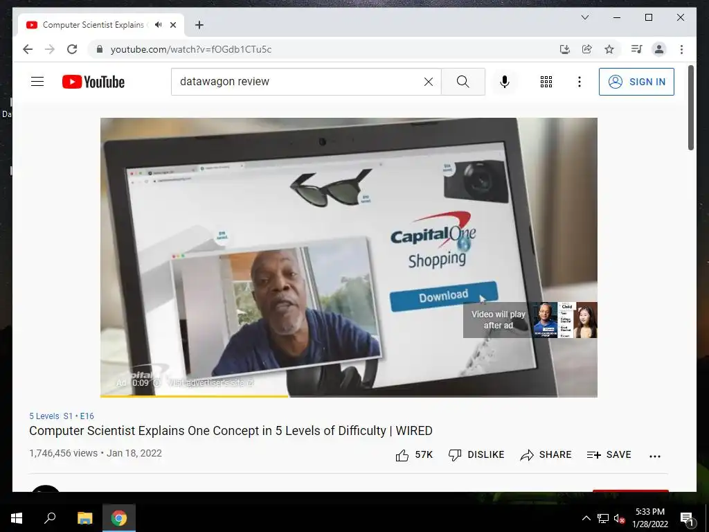This screenshot has height=532, width=709.
Task: Open Windows taskbar search
Action: pos(50,518)
